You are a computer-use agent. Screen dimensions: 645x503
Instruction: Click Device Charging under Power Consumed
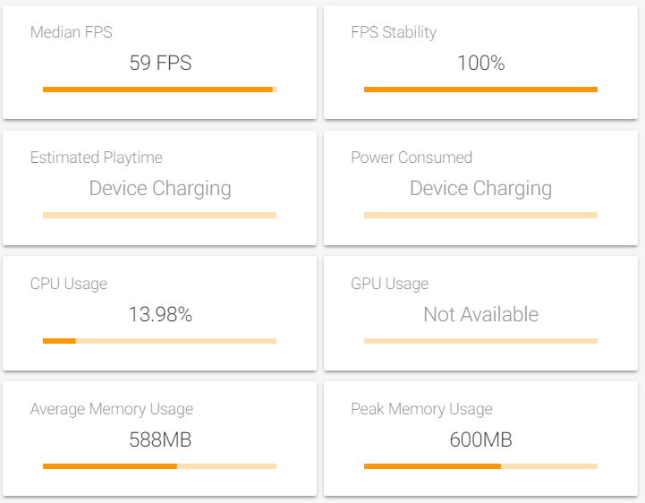coord(481,189)
